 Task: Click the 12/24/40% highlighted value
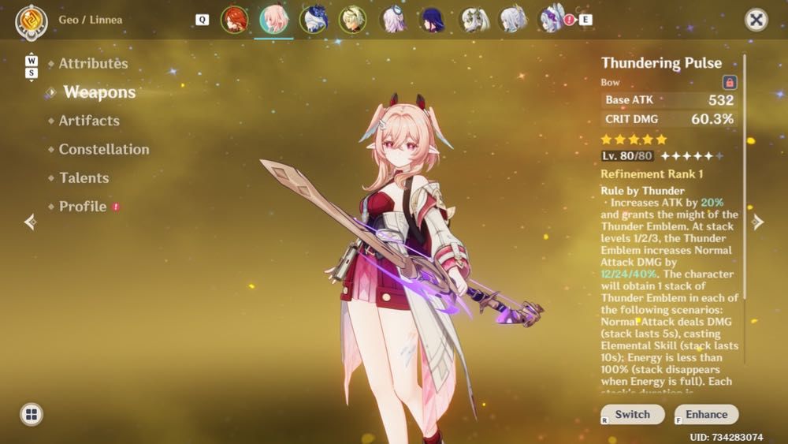click(629, 274)
